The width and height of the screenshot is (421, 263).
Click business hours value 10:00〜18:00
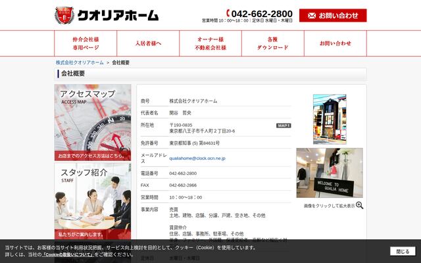(x=186, y=197)
